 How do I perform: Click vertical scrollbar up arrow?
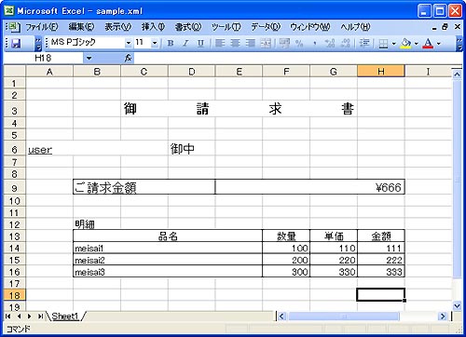point(457,74)
